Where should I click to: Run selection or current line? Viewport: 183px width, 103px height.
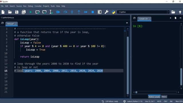pyautogui.click(x=51, y=12)
